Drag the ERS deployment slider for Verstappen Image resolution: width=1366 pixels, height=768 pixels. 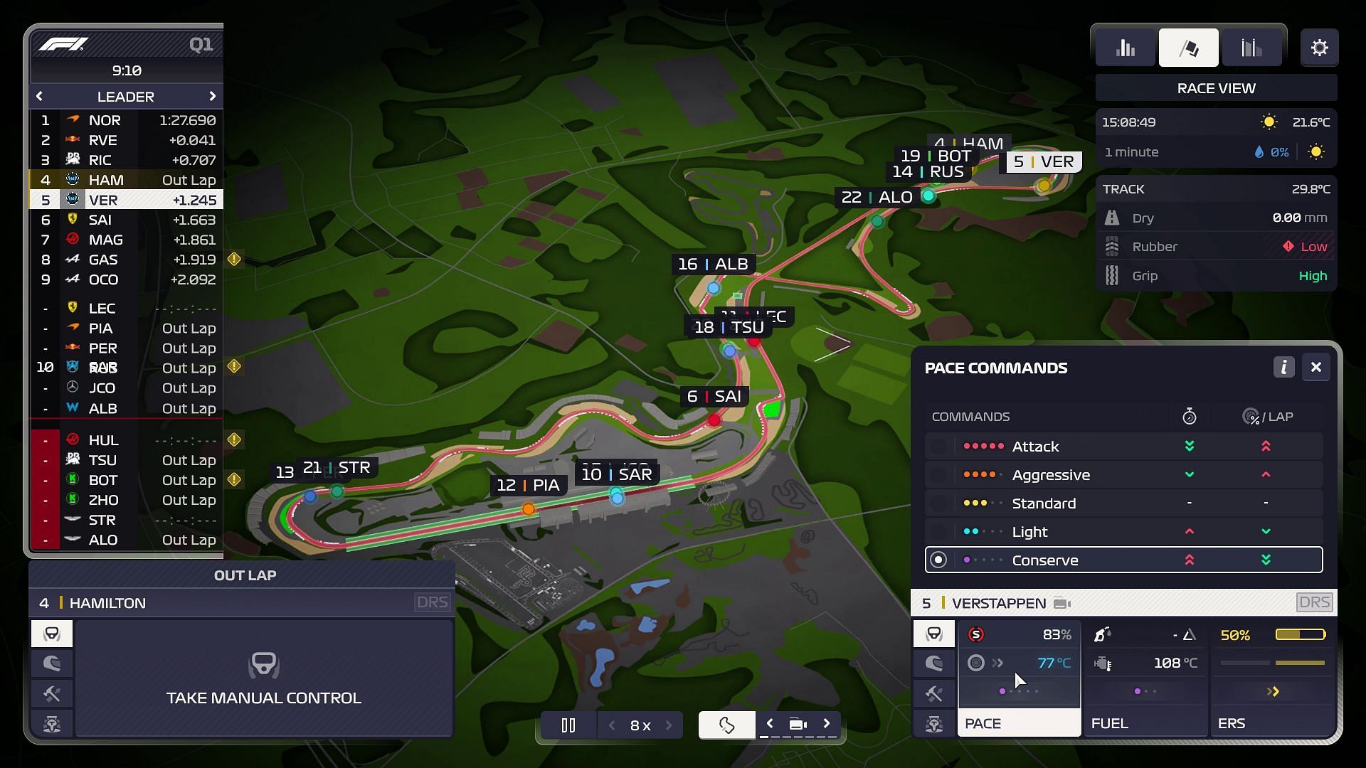pyautogui.click(x=1273, y=691)
